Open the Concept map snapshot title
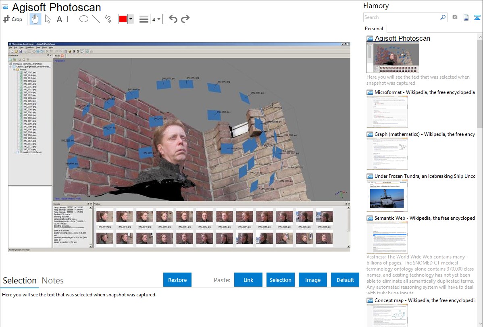Image resolution: width=483 pixels, height=327 pixels. (x=425, y=300)
